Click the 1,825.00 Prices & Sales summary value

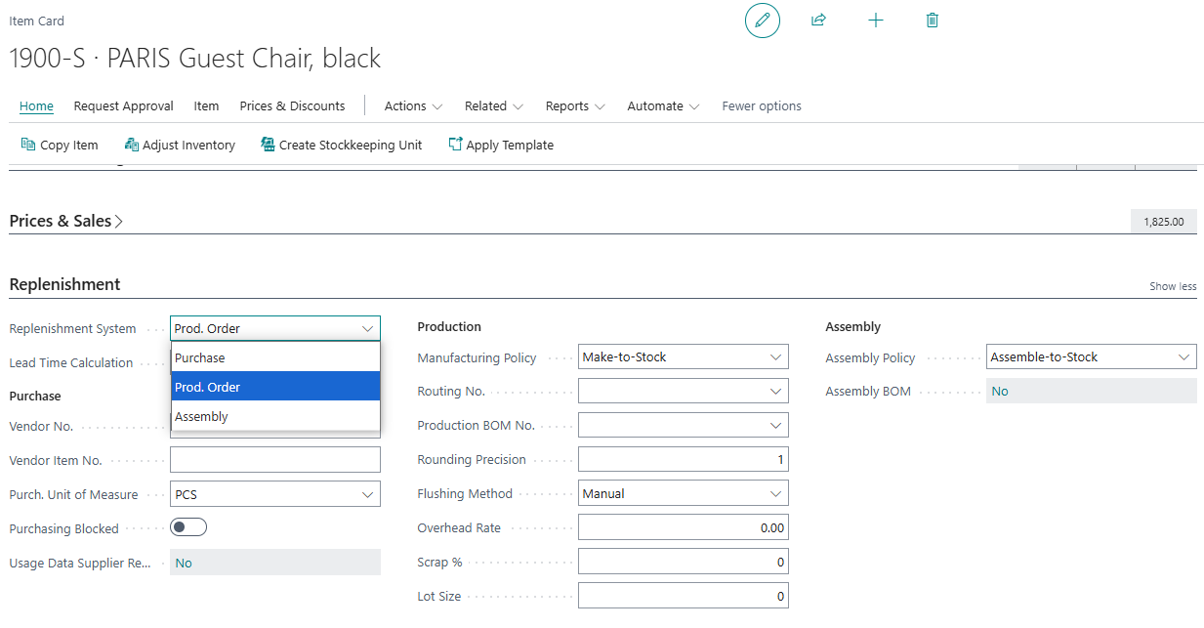(x=1164, y=222)
